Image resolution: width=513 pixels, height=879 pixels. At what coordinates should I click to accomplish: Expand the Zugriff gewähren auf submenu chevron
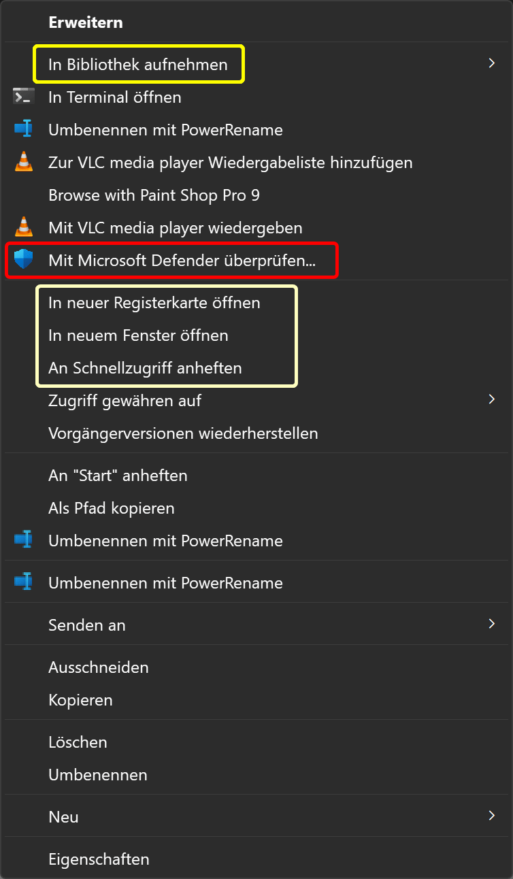point(491,400)
